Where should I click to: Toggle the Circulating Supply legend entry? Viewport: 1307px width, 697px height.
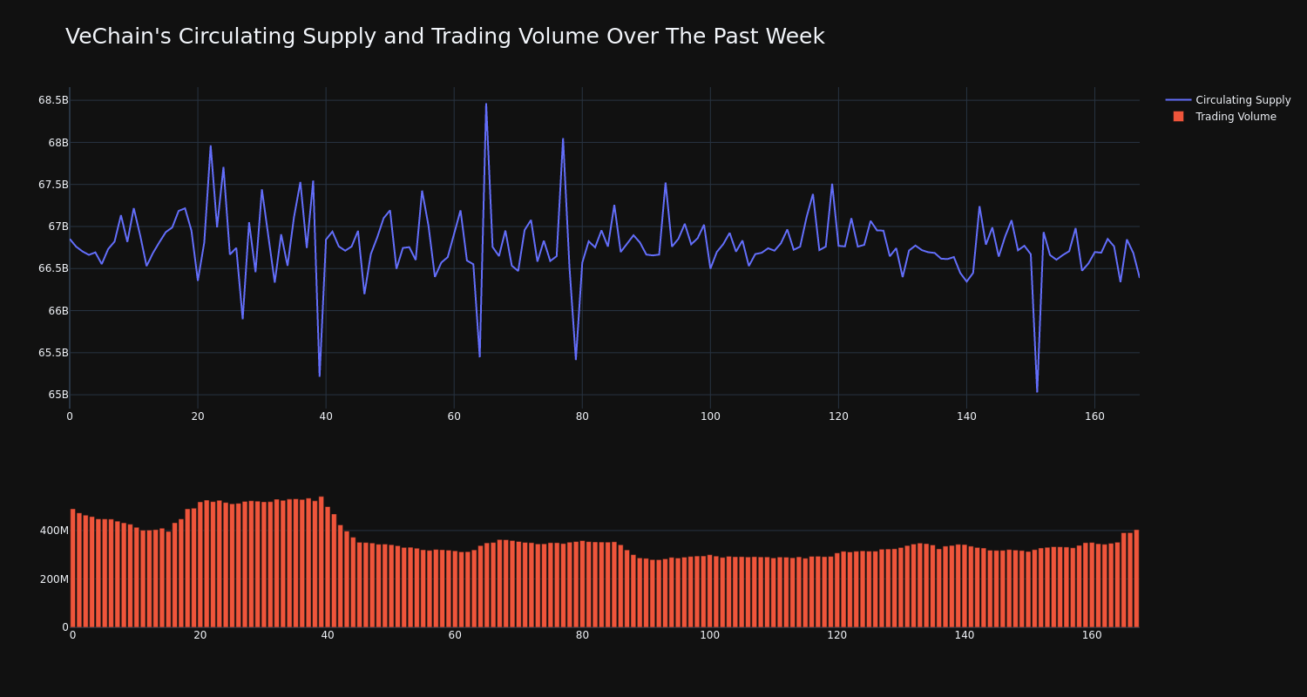point(1228,100)
